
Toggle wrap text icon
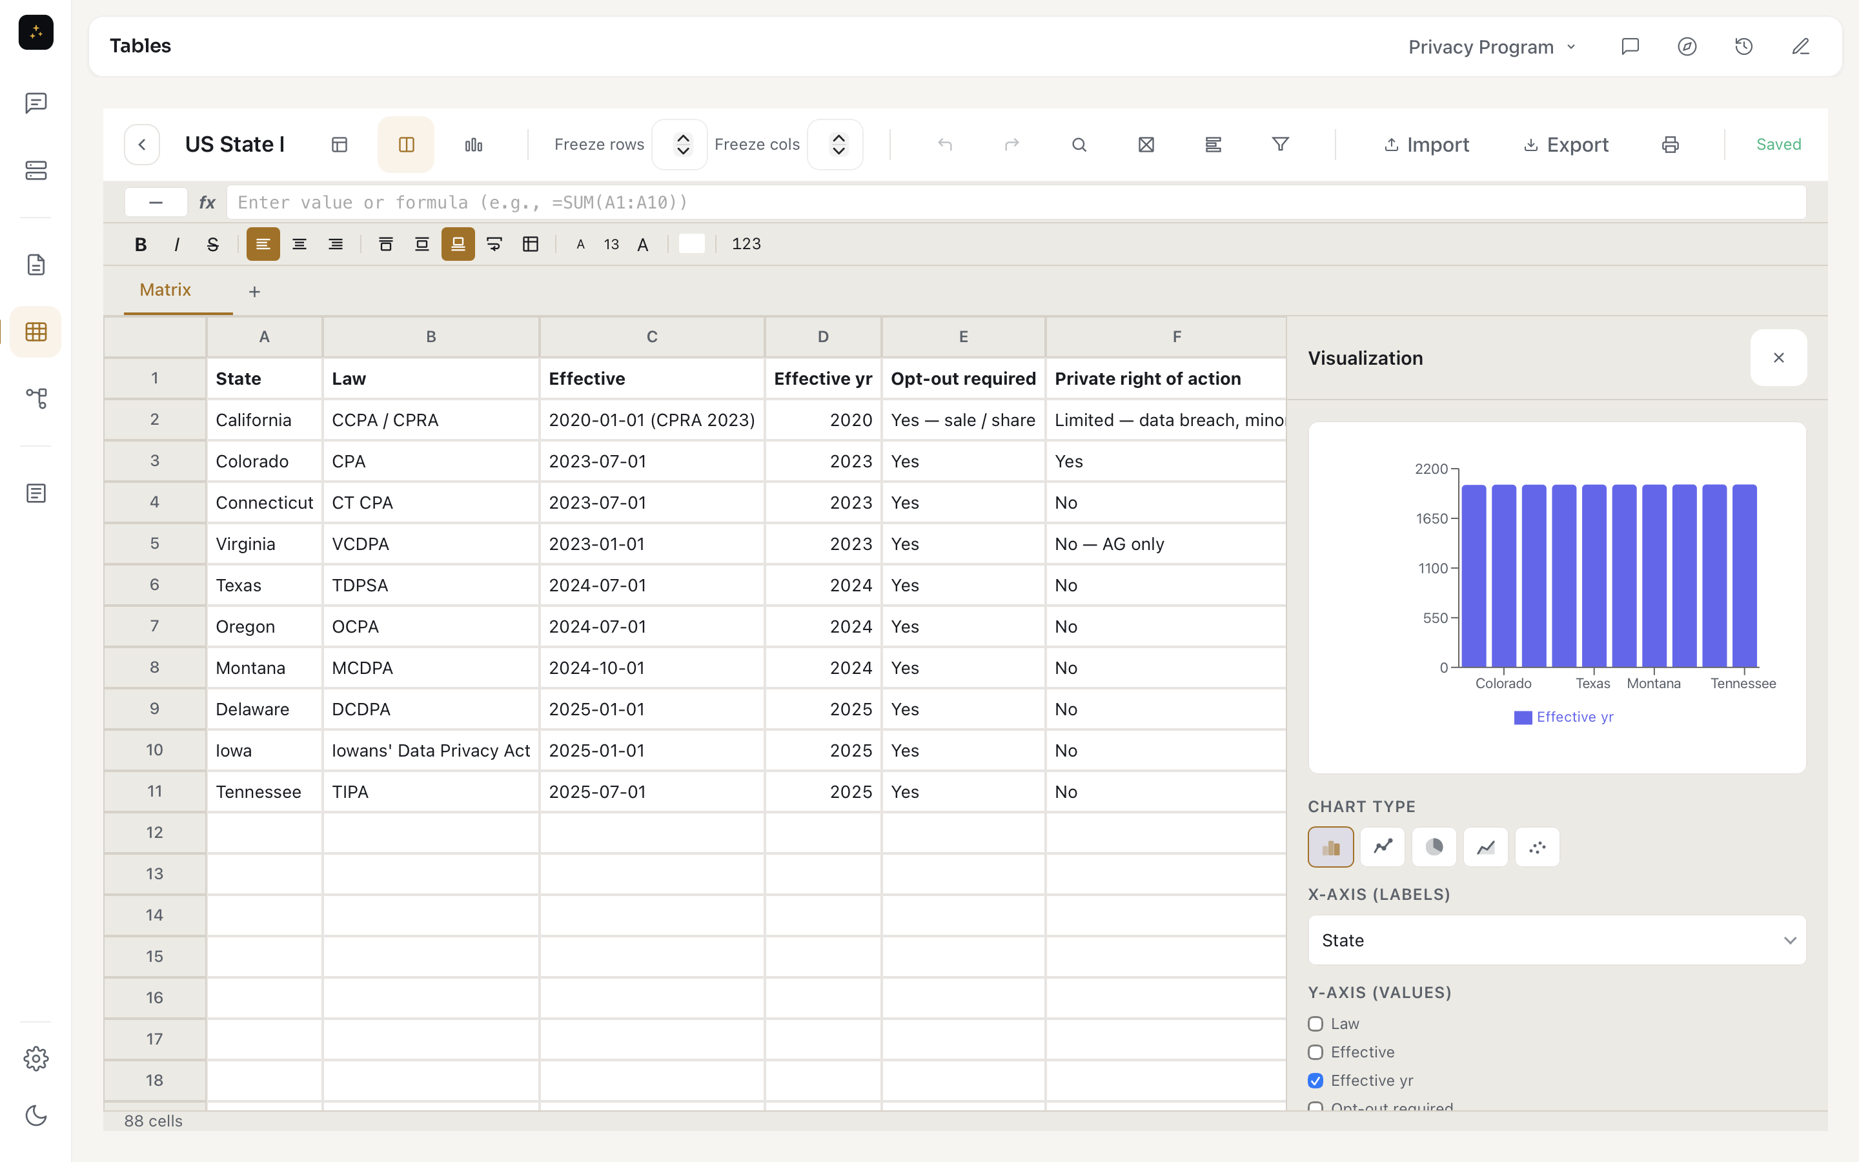494,245
